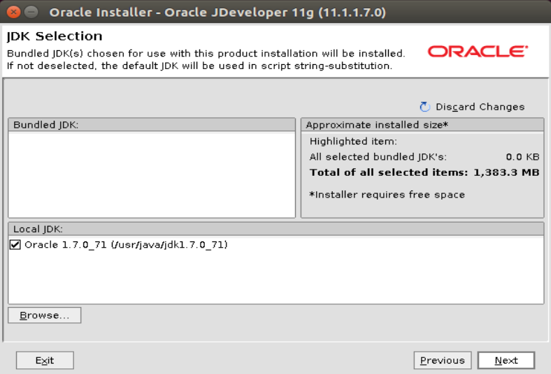Click the Discard Changes refresh icon

tap(425, 107)
